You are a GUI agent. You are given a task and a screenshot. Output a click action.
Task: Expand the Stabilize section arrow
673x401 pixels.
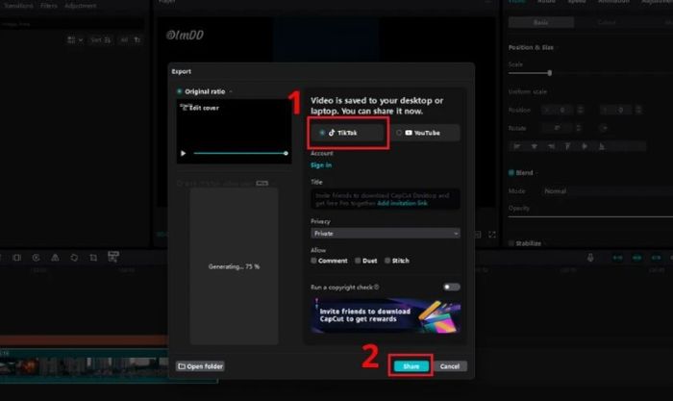[x=546, y=243]
